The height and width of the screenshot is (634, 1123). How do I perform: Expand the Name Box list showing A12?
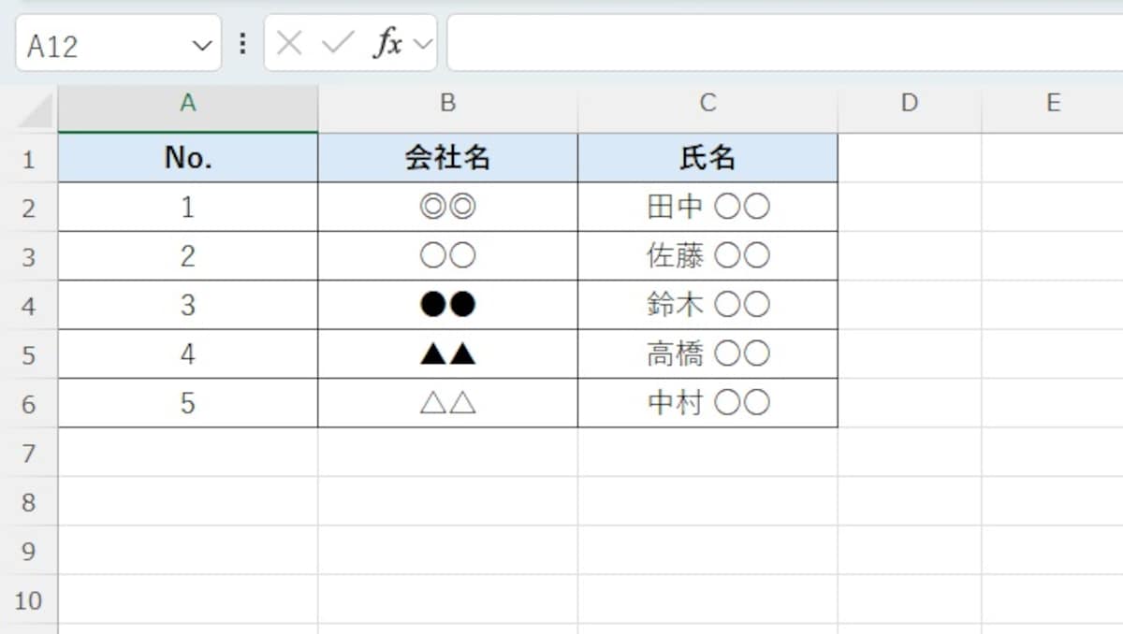(x=199, y=44)
